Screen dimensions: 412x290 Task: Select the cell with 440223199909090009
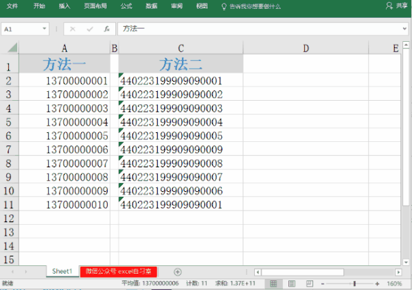click(x=181, y=149)
